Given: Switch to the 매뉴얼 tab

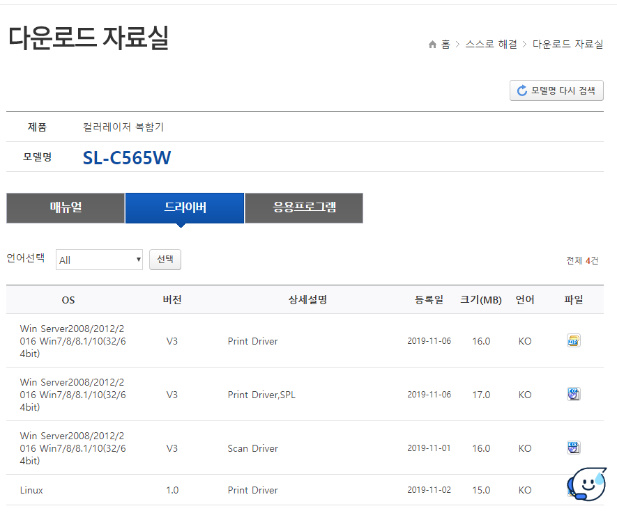Looking at the screenshot, I should pos(66,208).
